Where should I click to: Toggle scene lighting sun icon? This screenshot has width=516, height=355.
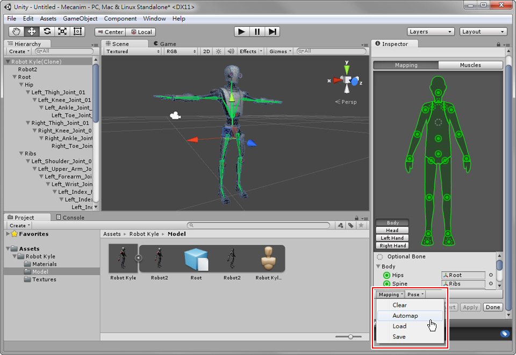[219, 52]
